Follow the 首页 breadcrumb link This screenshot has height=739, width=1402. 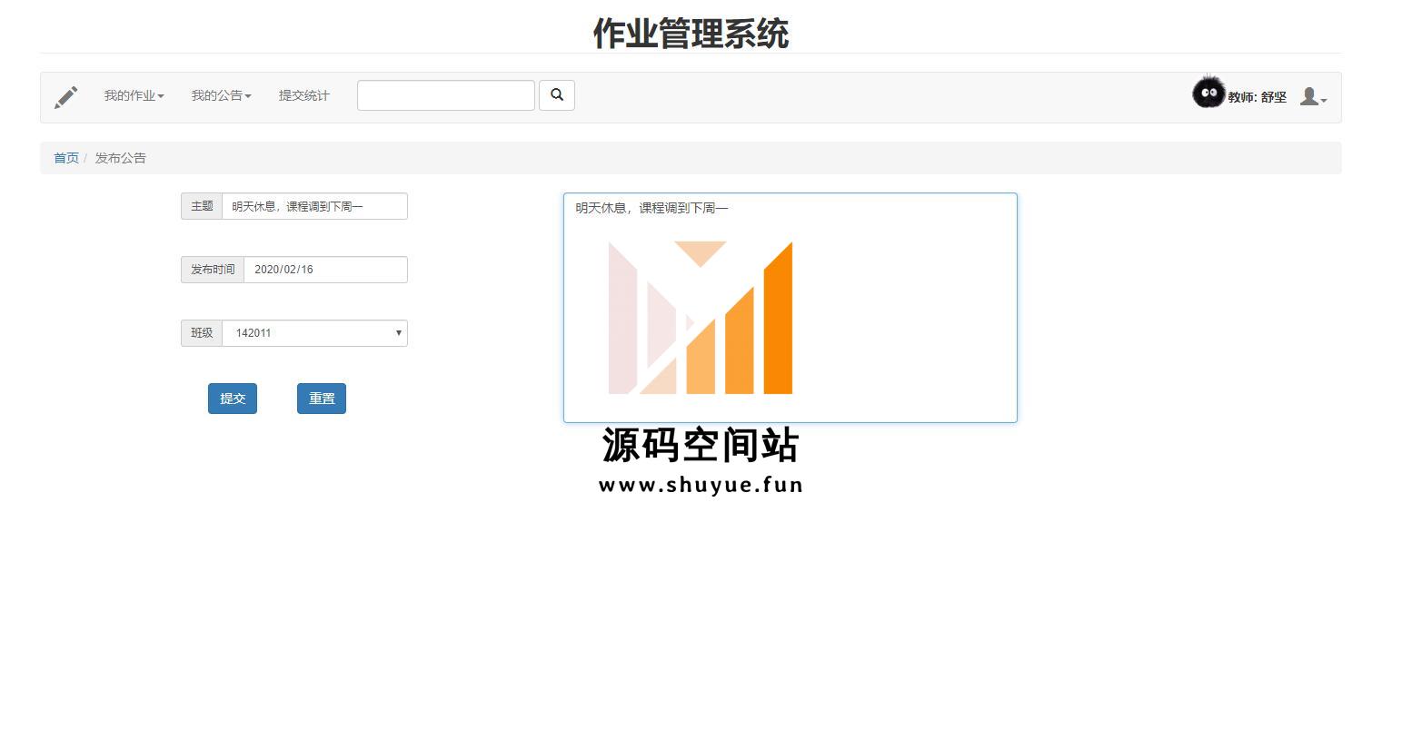click(x=66, y=158)
